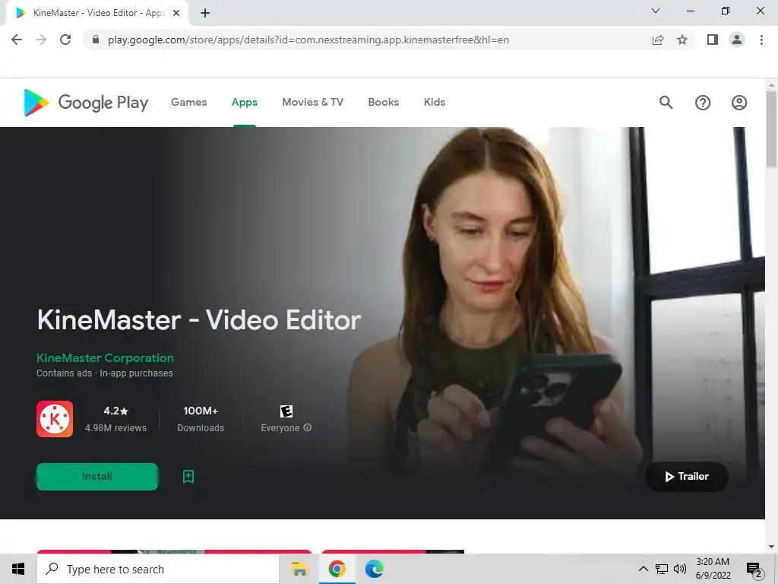The image size is (778, 584).
Task: Click the Everyone content rating label
Action: 280,428
